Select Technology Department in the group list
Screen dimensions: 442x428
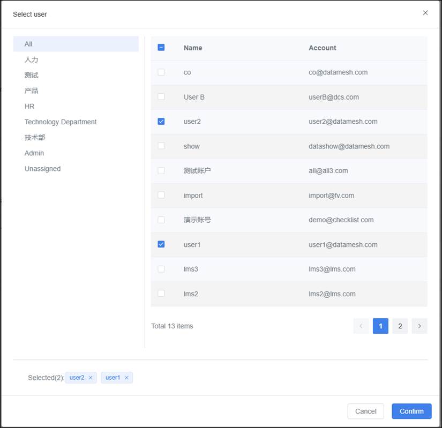pos(61,122)
